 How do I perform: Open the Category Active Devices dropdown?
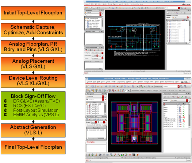102,53
